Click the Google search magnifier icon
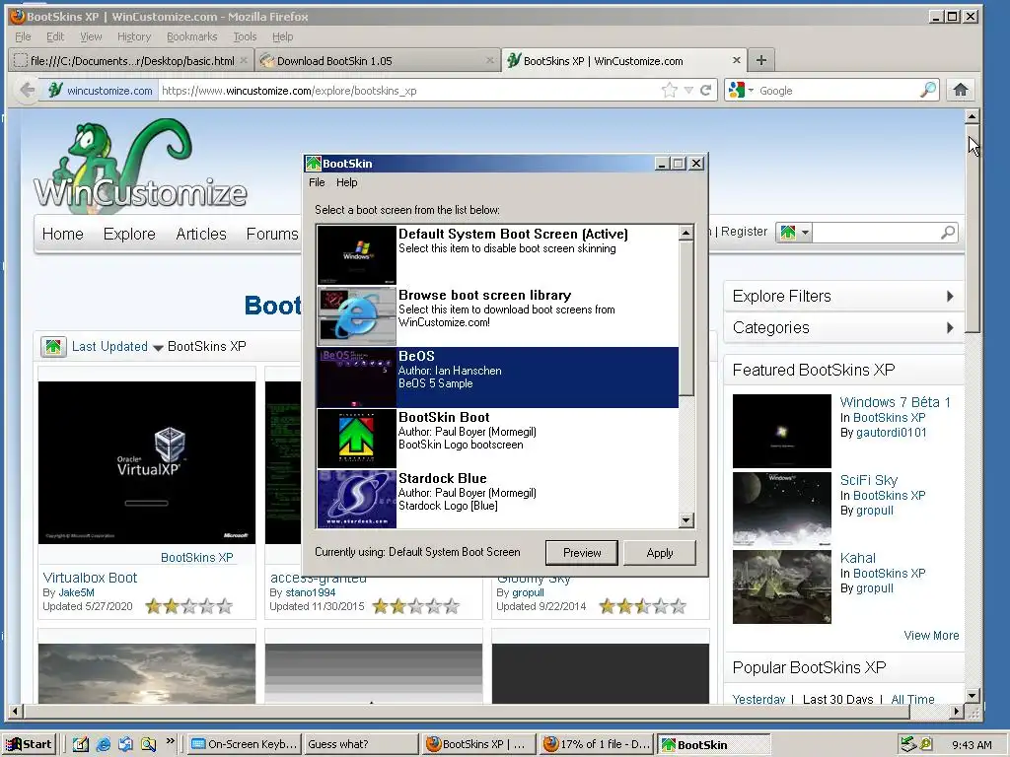Image resolution: width=1010 pixels, height=757 pixels. tap(928, 90)
